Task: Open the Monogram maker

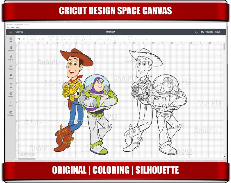Action: 11,113
